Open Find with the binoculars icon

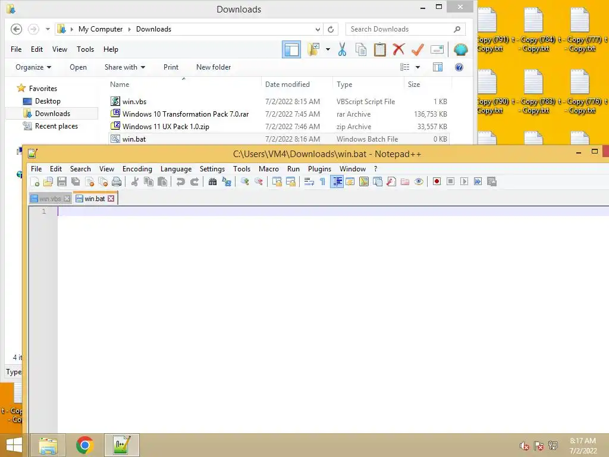point(212,181)
